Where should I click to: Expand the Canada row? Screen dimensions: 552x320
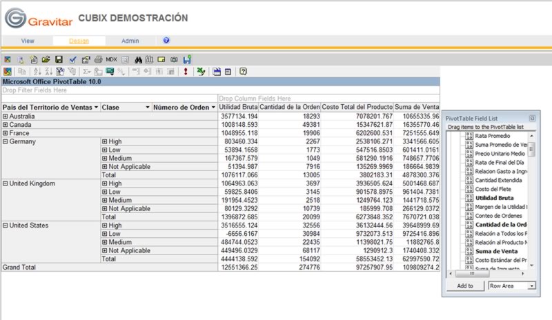6,125
